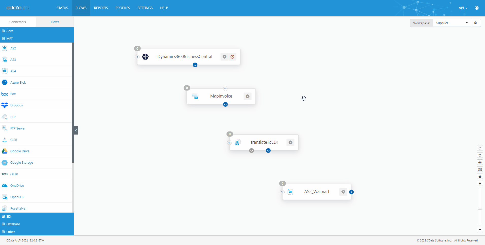This screenshot has height=245, width=485.
Task: Click the output port below MapInvoice
Action: [x=226, y=104]
